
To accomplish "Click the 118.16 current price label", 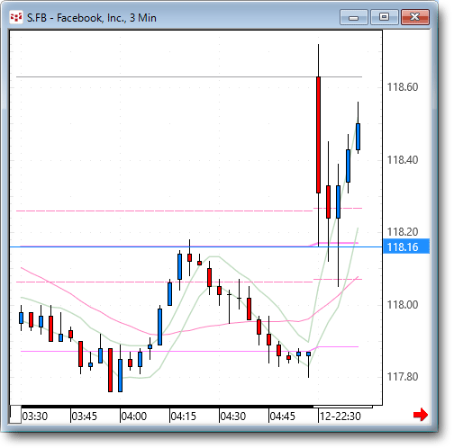I will coord(406,246).
